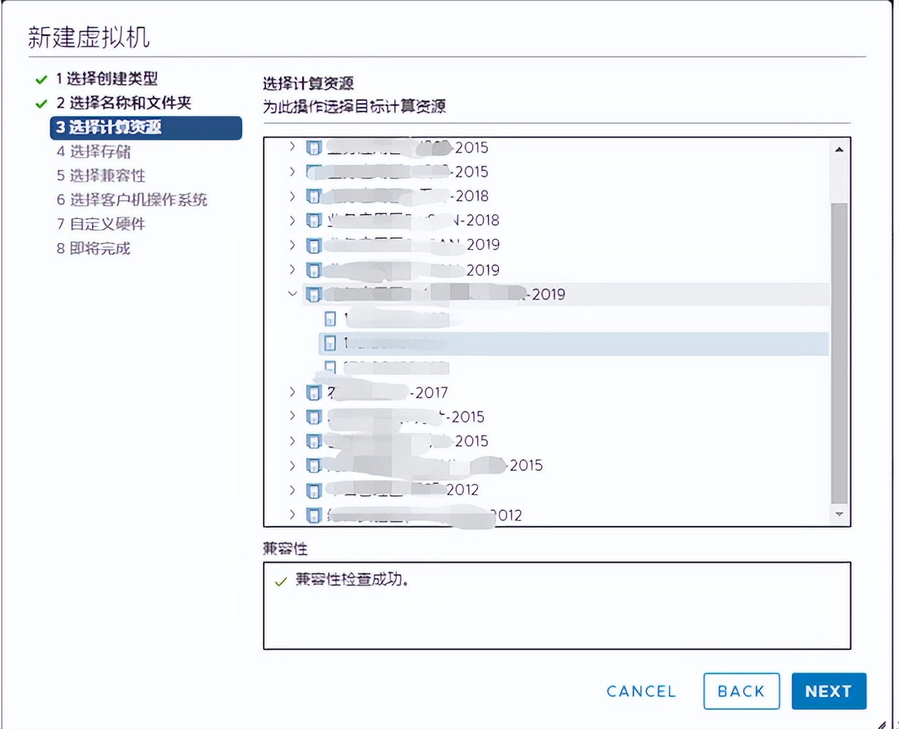Open step 6 选择客户机操作系统

[x=132, y=200]
